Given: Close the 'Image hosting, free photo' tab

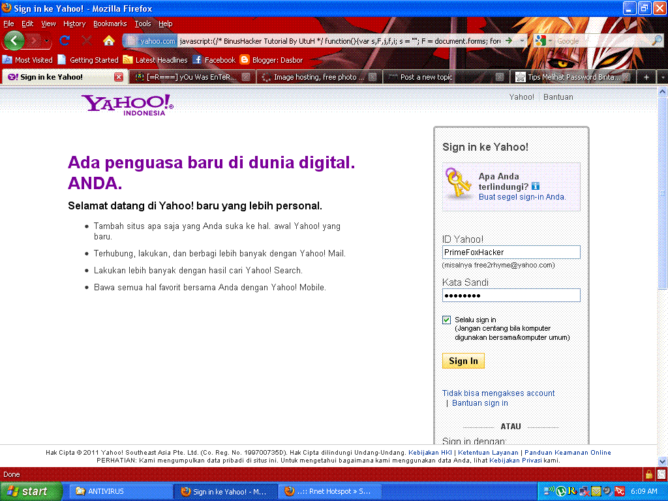Looking at the screenshot, I should click(372, 77).
